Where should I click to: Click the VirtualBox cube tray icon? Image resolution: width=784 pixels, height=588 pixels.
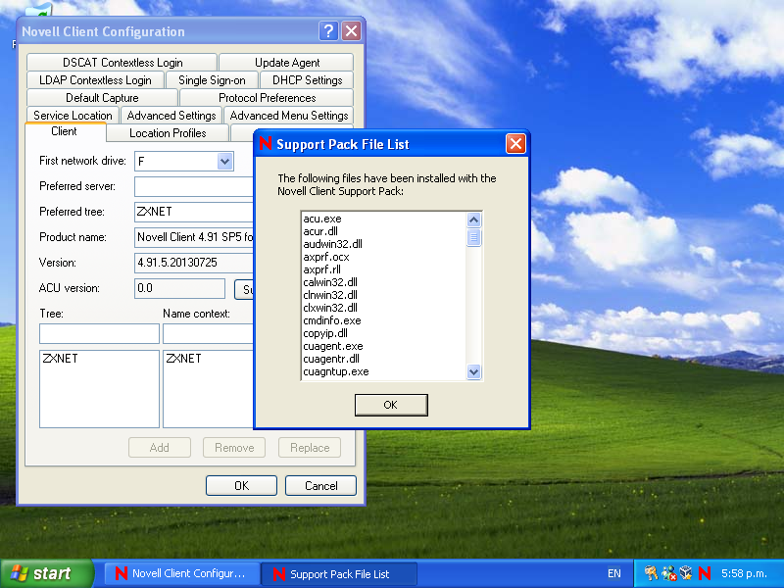click(686, 573)
